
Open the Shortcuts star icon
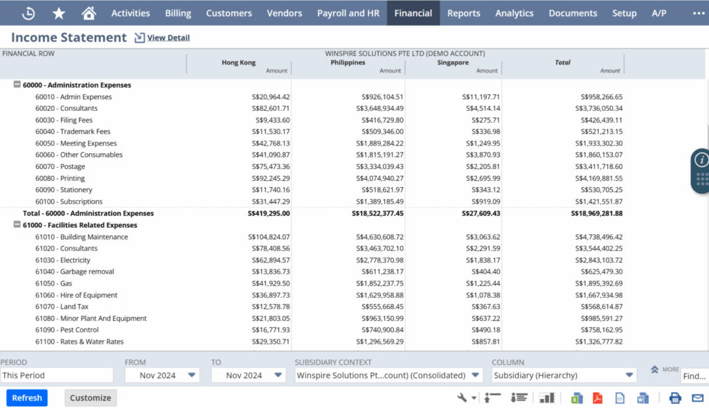click(x=59, y=13)
